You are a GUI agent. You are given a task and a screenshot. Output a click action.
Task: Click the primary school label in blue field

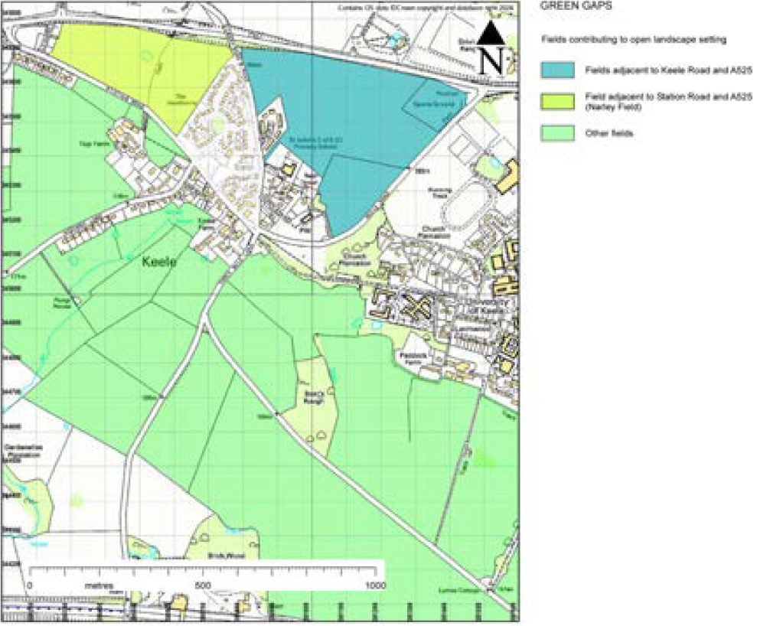(x=316, y=142)
